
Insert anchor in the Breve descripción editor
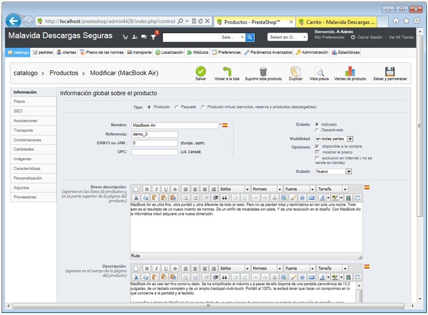point(274,198)
